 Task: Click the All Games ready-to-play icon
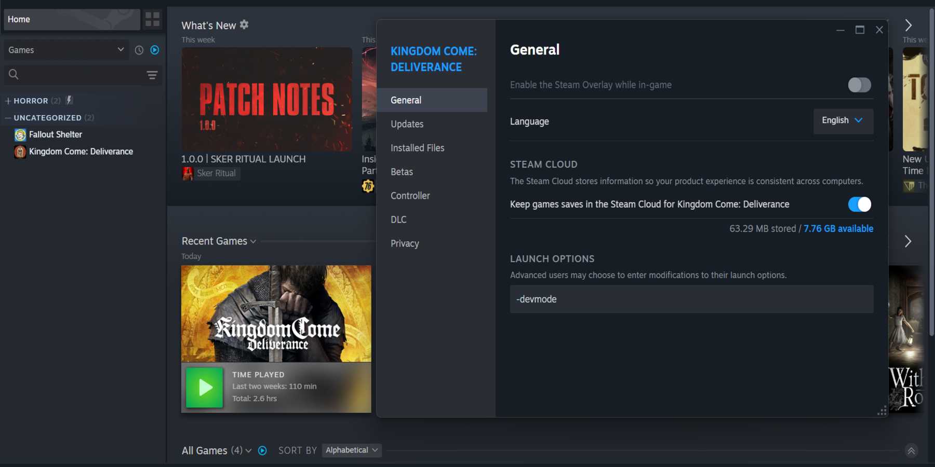[262, 450]
